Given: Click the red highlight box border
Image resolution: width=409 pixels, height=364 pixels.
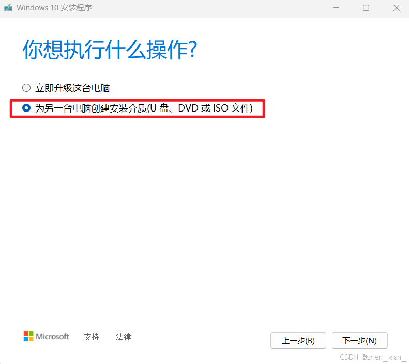Looking at the screenshot, I should click(x=138, y=100).
